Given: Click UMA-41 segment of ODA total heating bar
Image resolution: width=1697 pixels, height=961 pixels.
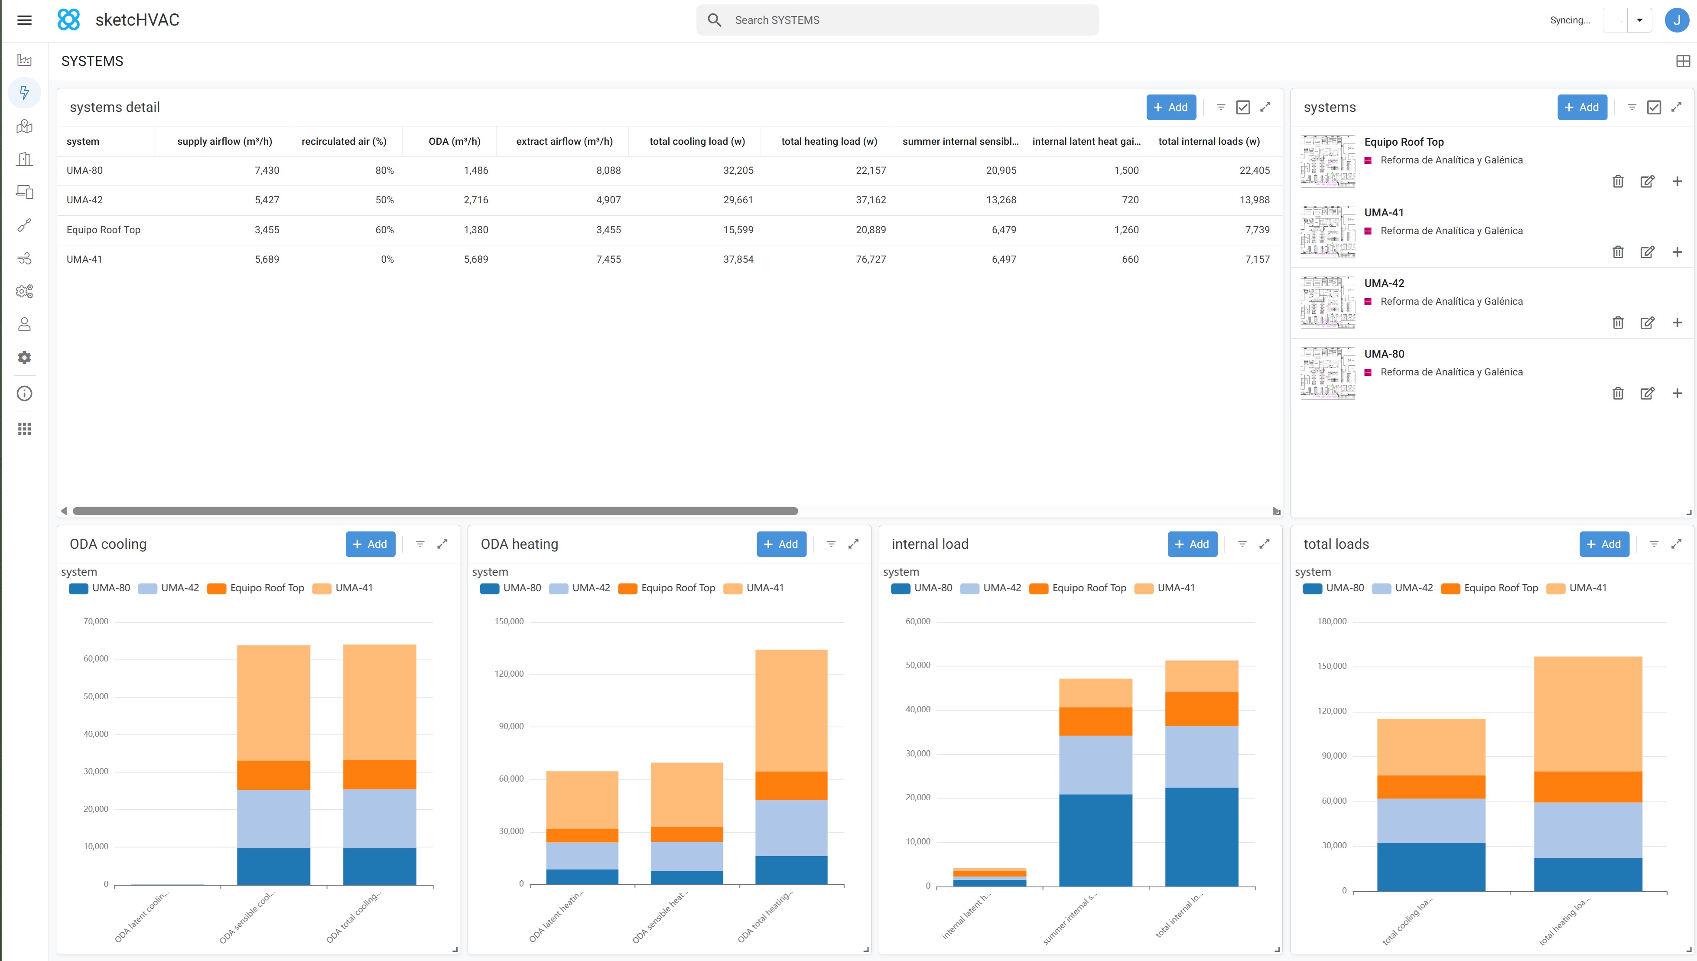Looking at the screenshot, I should click(x=791, y=710).
